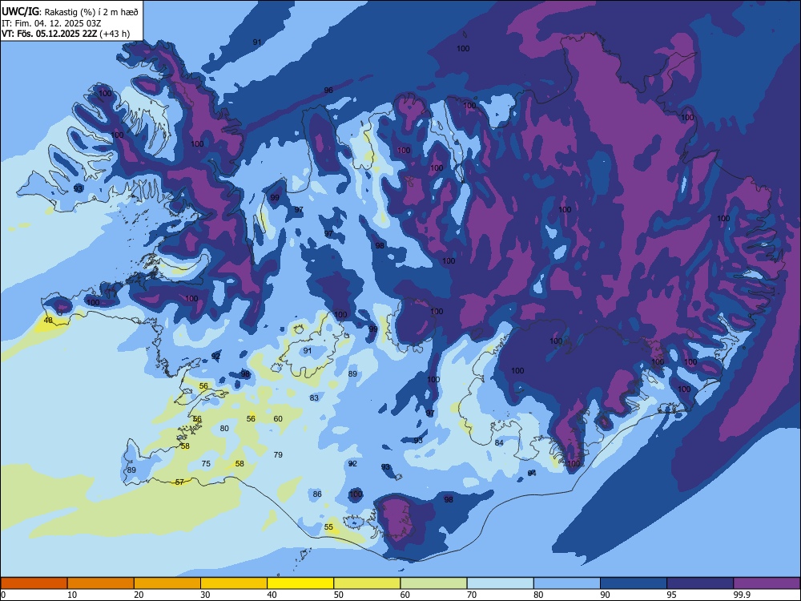Select the medium blue 90–95 legend swatch
Image resolution: width=801 pixels, height=601 pixels.
click(x=634, y=583)
